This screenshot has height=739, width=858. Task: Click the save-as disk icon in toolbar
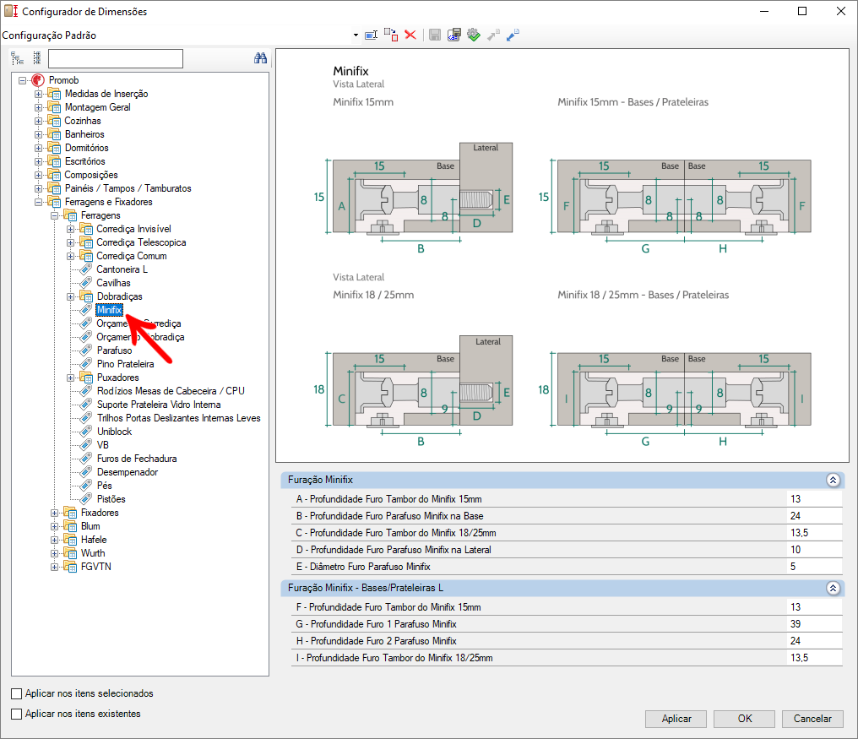[454, 35]
